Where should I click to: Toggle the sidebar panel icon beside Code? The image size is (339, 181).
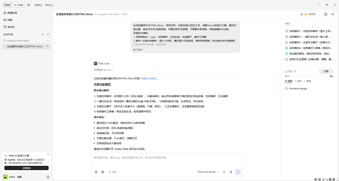click(29, 5)
